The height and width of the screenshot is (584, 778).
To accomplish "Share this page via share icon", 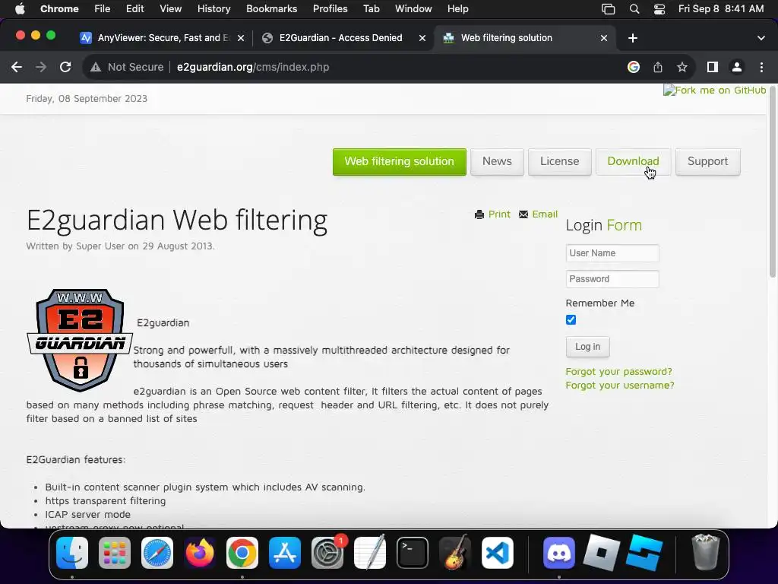I will (x=658, y=67).
